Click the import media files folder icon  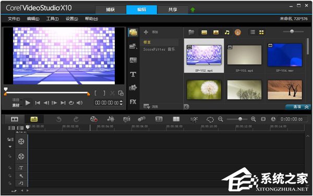click(x=191, y=32)
